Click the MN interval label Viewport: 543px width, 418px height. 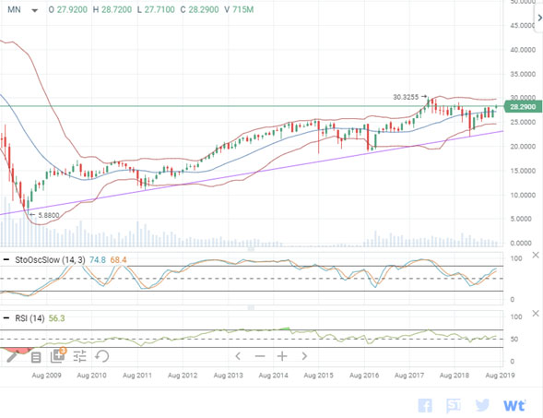pos(14,10)
